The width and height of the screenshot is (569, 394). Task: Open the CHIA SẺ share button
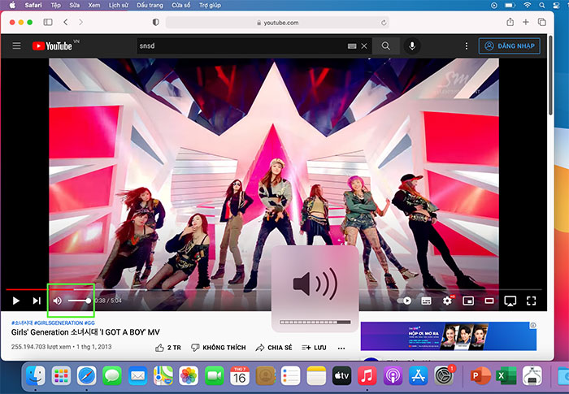[274, 348]
